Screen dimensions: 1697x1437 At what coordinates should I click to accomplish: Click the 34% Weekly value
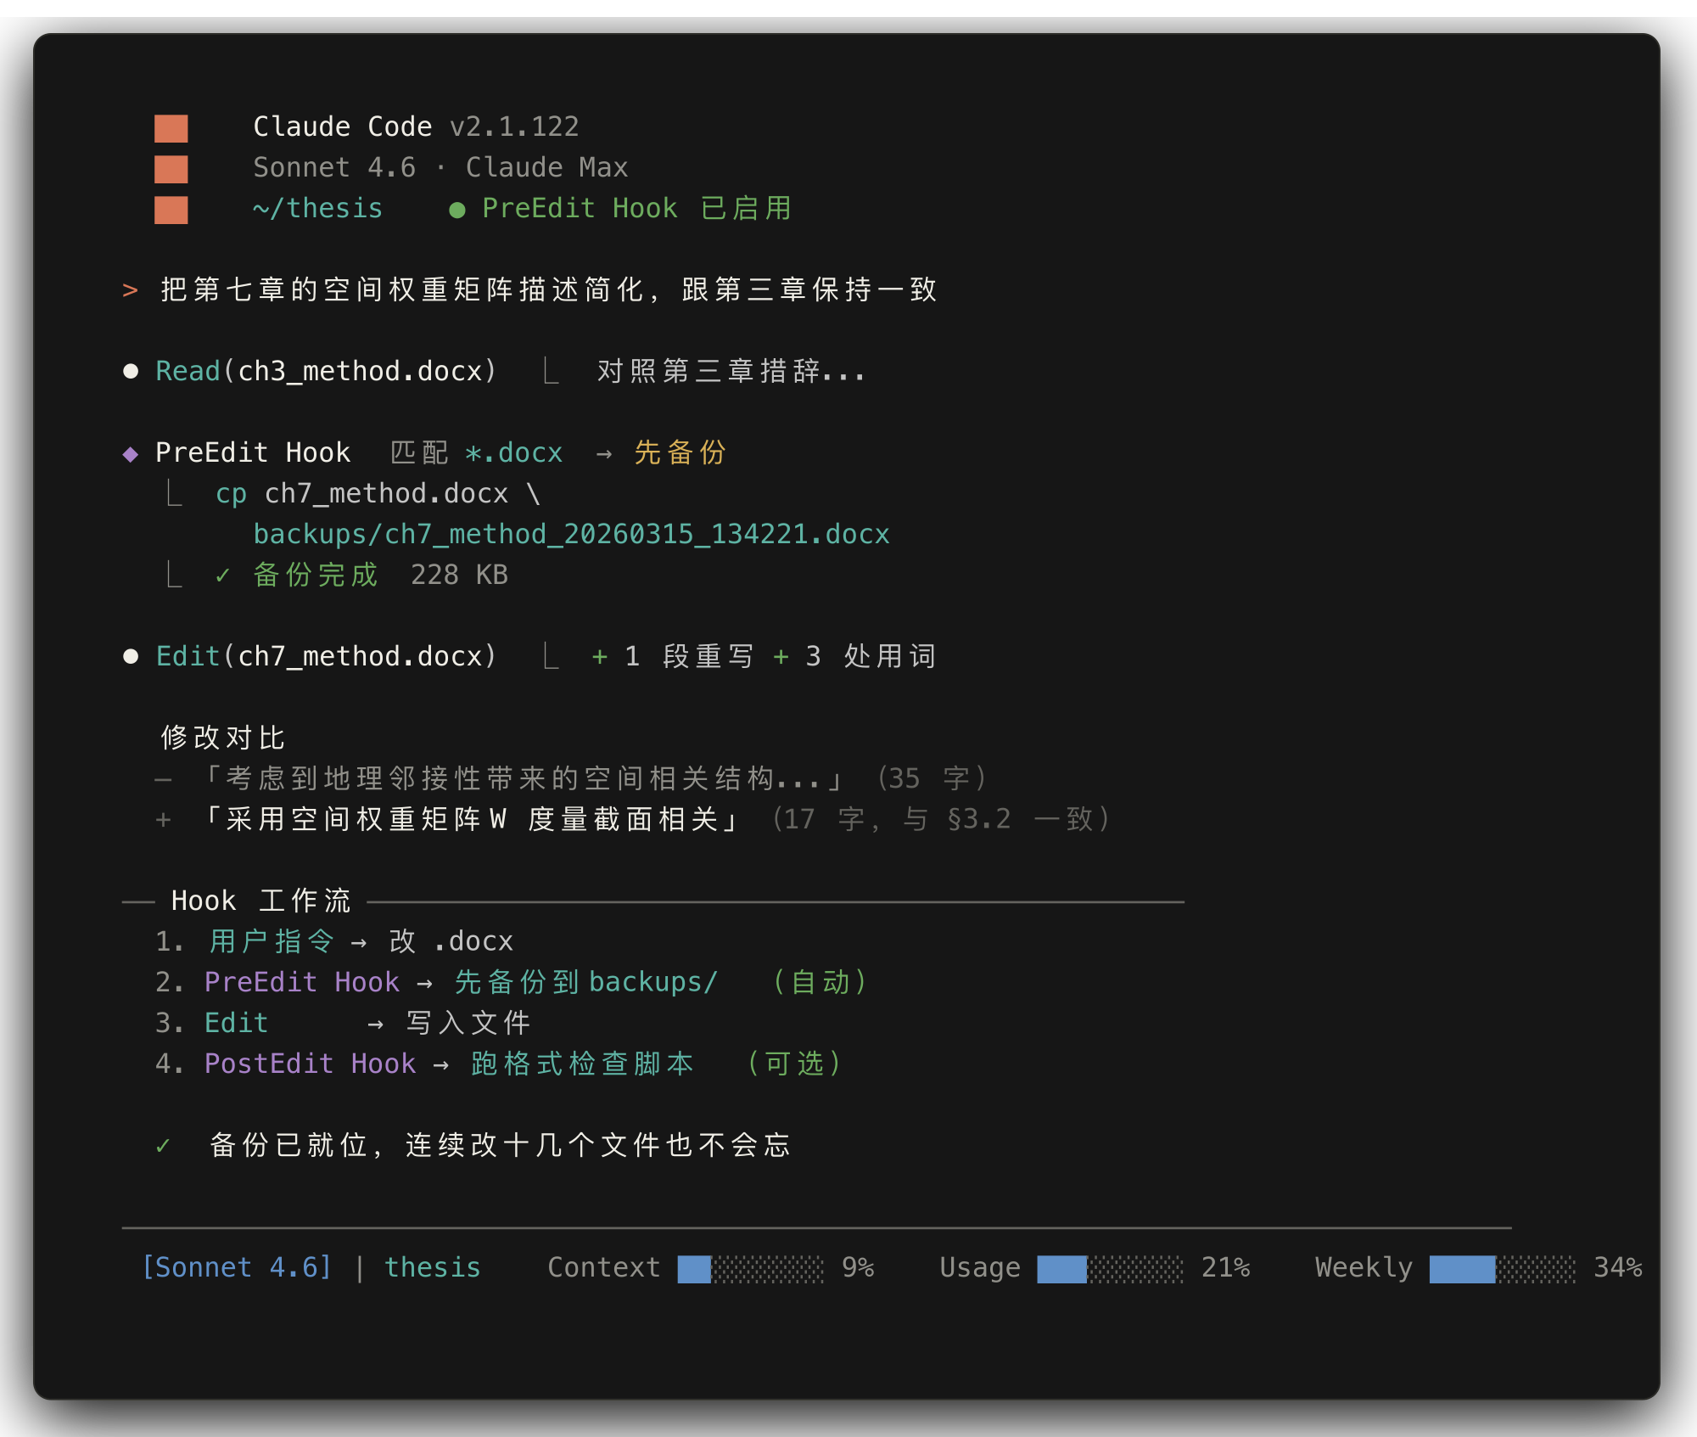(1617, 1267)
